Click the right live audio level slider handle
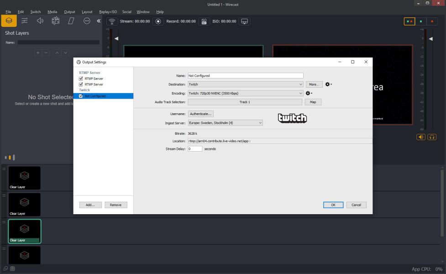Image resolution: width=446 pixels, height=274 pixels. [430, 38]
